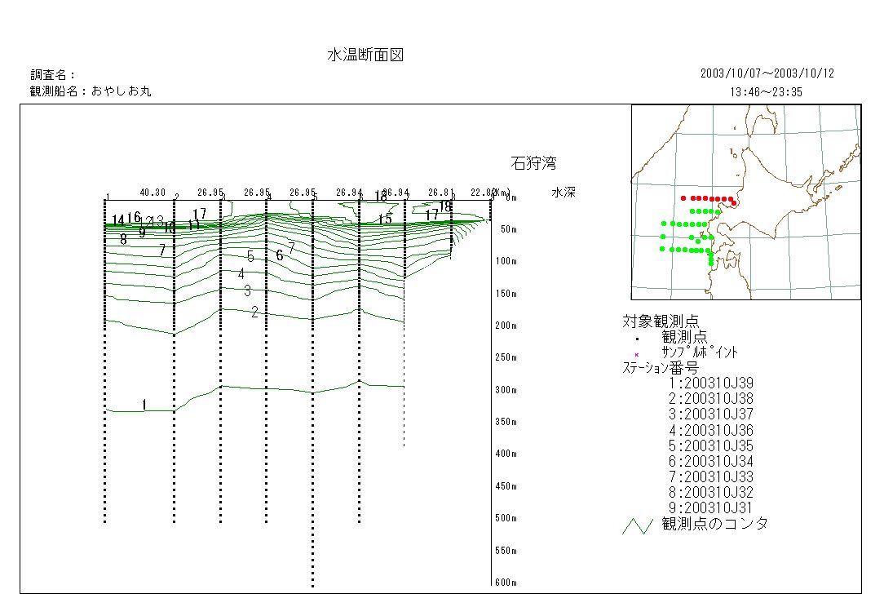Click the 600m depth axis label

point(506,583)
